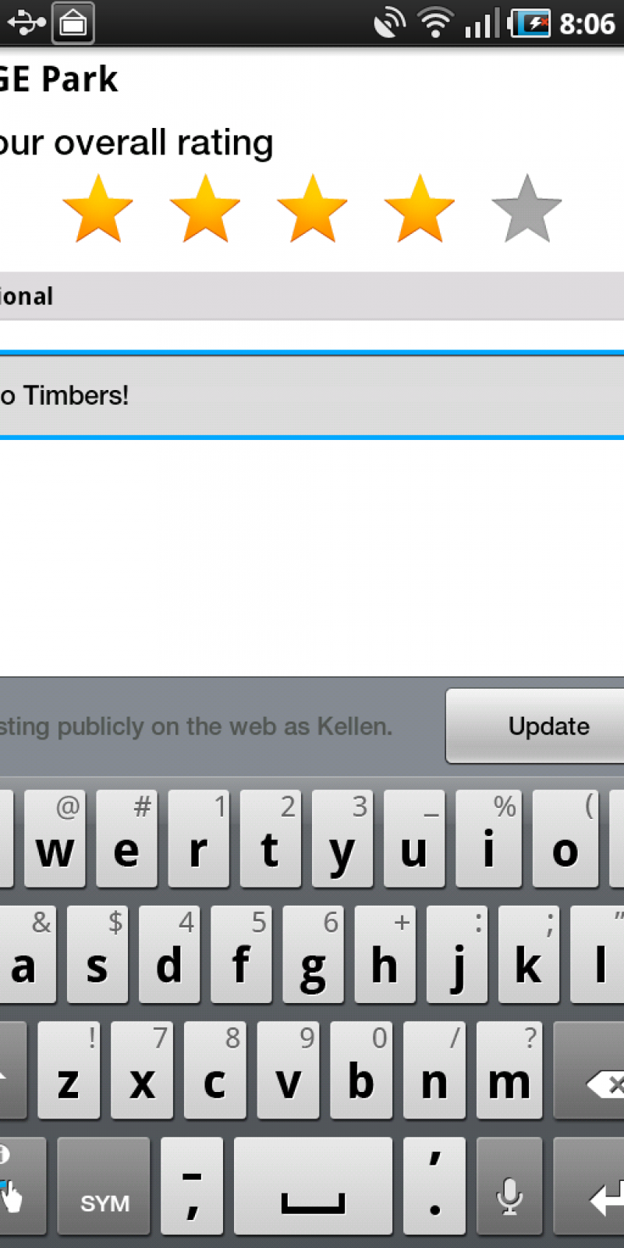This screenshot has height=1248, width=624.
Task: Set rating to two stars
Action: click(204, 209)
